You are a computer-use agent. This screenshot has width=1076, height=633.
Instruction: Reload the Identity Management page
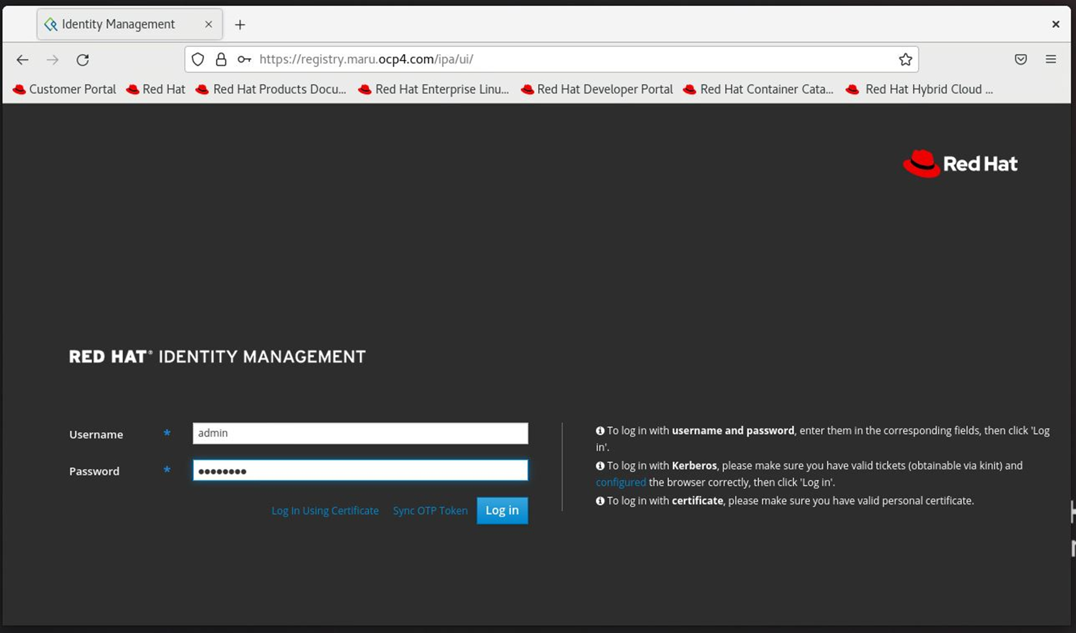(x=83, y=60)
